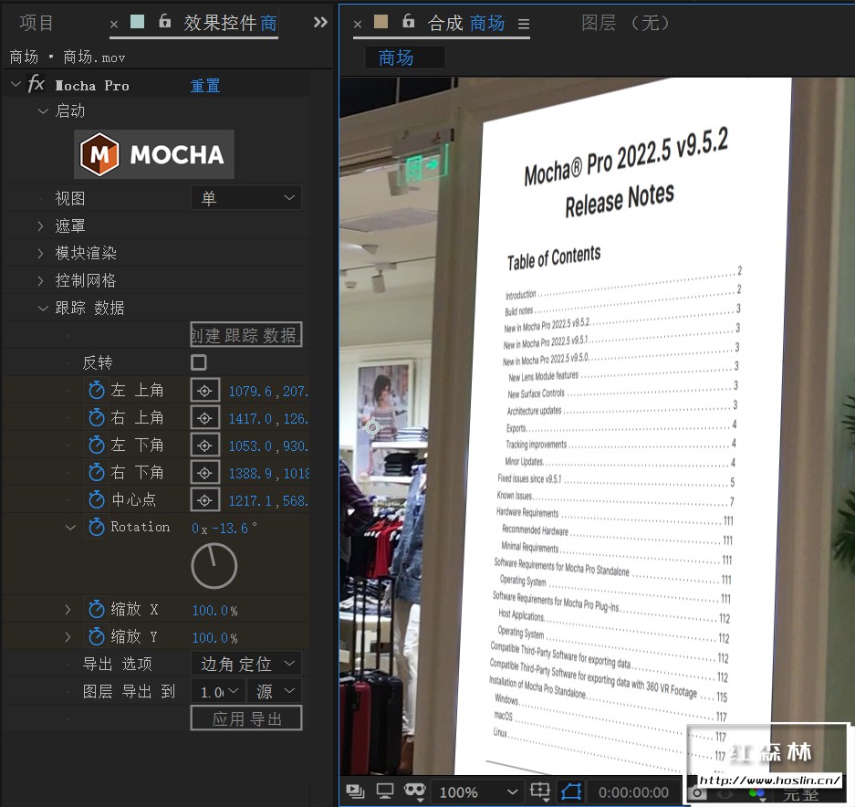Click 应用导出 button
The image size is (855, 807).
(x=246, y=718)
